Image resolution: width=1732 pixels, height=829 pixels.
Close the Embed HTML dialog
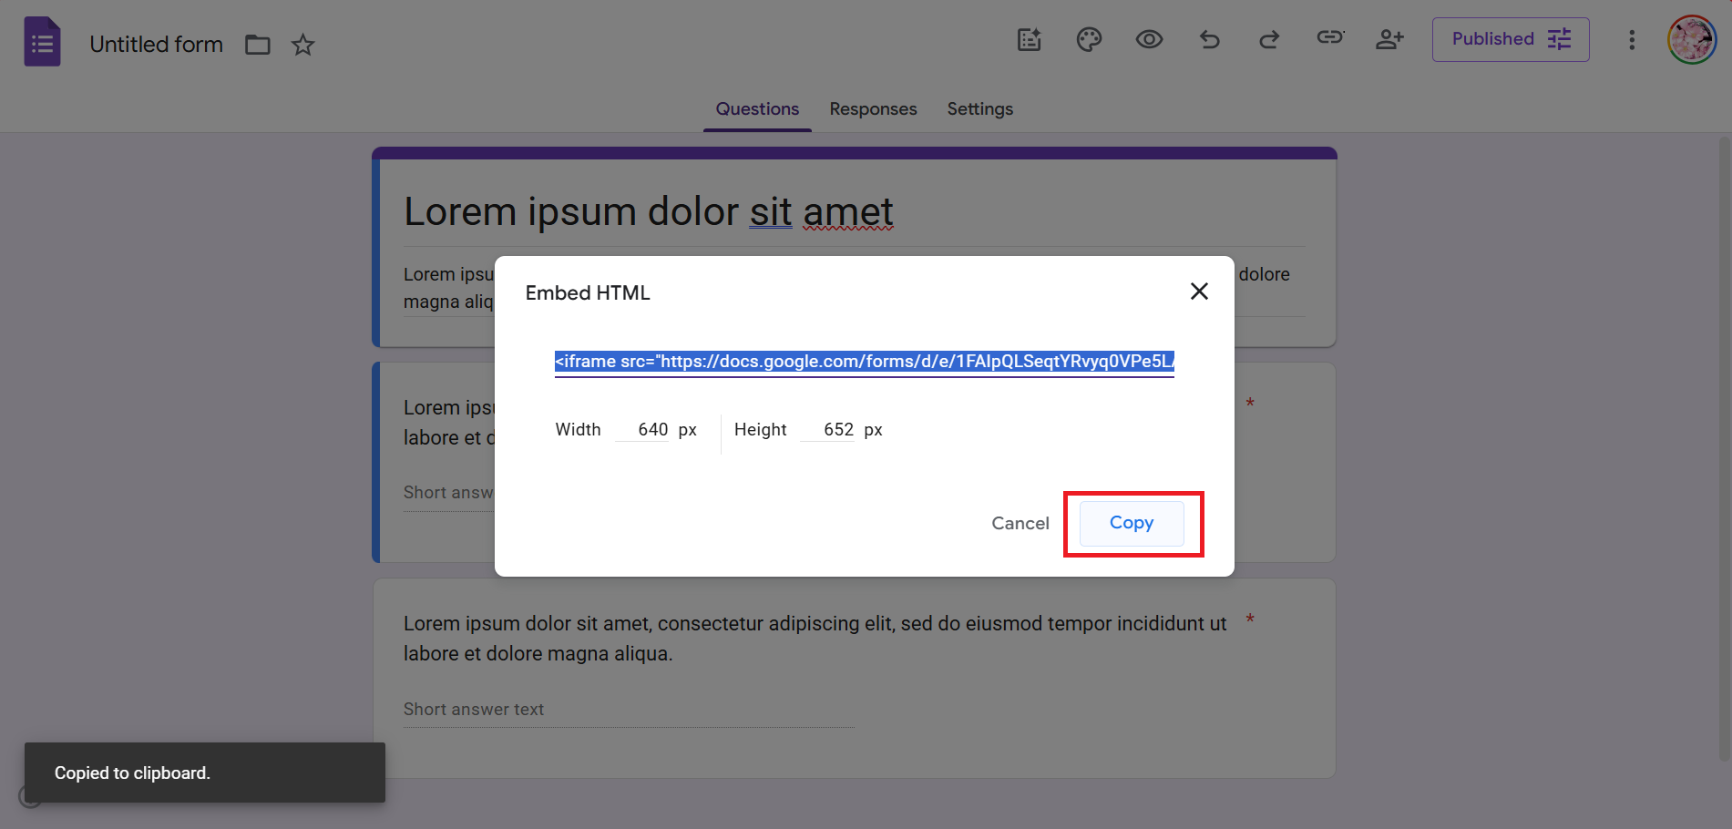coord(1199,291)
